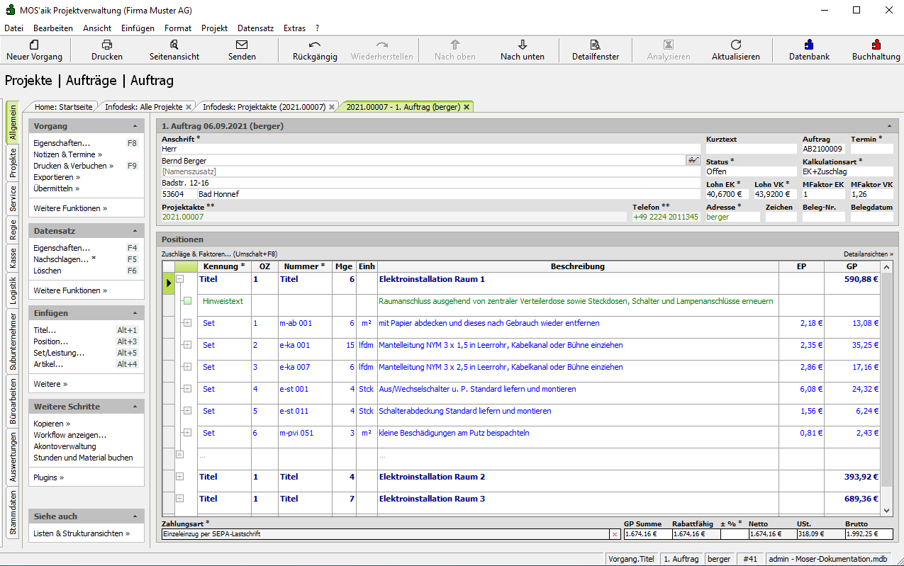Click the Workflow anzeigen link

(70, 435)
